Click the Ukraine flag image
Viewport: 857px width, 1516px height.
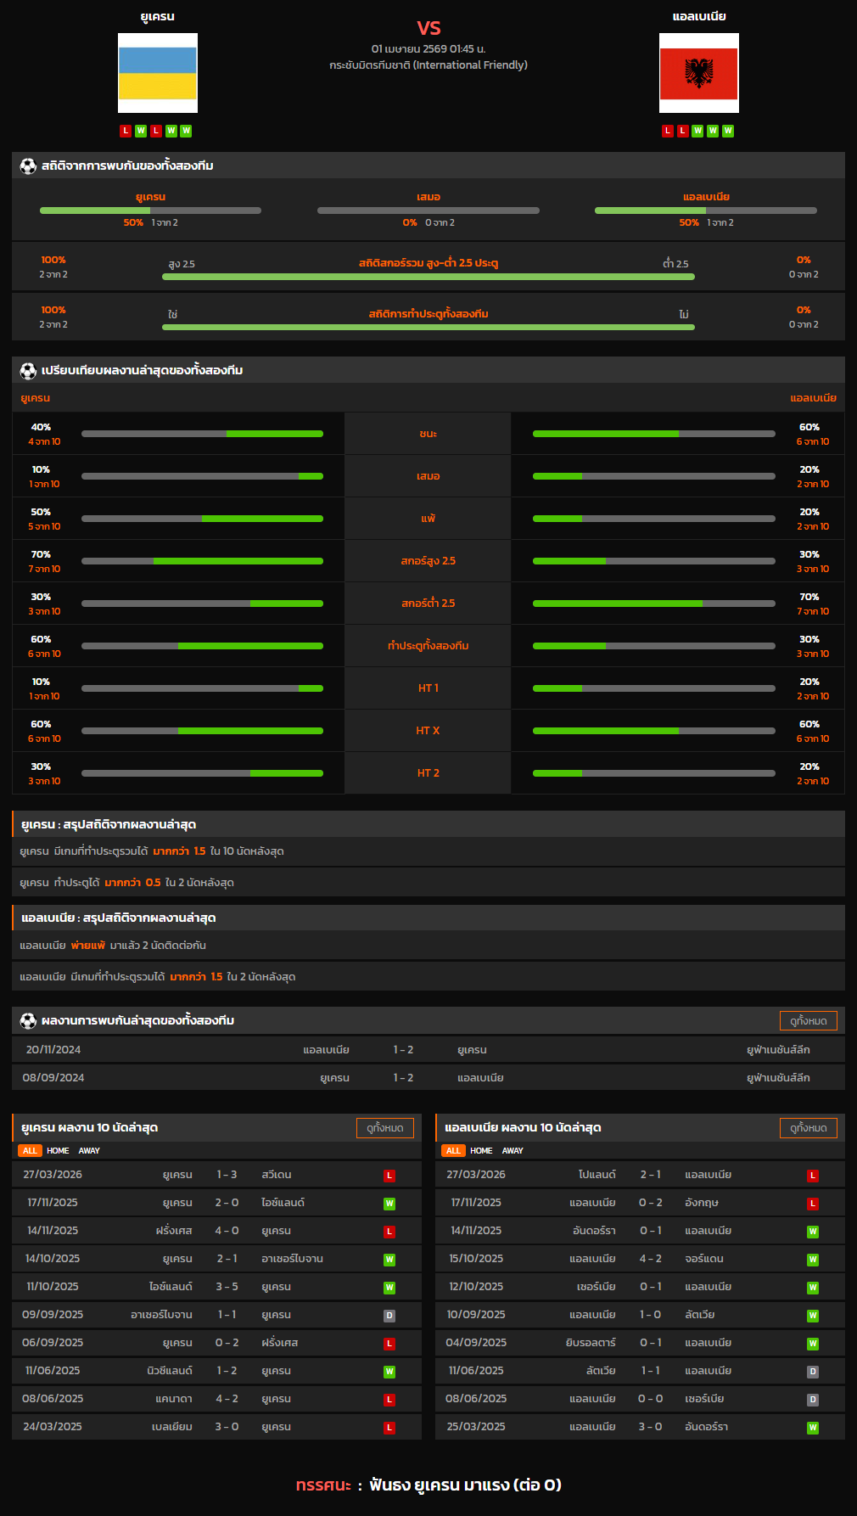pos(158,73)
